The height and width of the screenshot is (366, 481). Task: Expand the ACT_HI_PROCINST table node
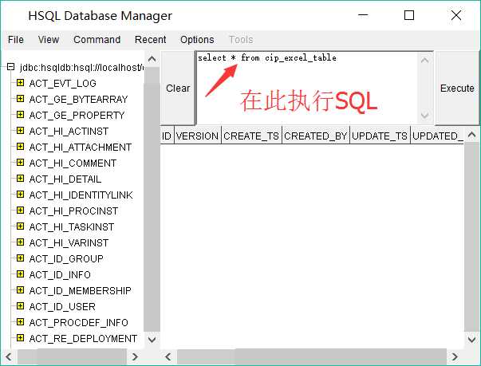pyautogui.click(x=20, y=211)
